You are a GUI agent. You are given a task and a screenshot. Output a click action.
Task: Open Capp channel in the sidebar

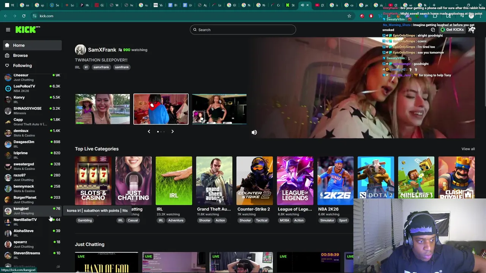(x=32, y=122)
